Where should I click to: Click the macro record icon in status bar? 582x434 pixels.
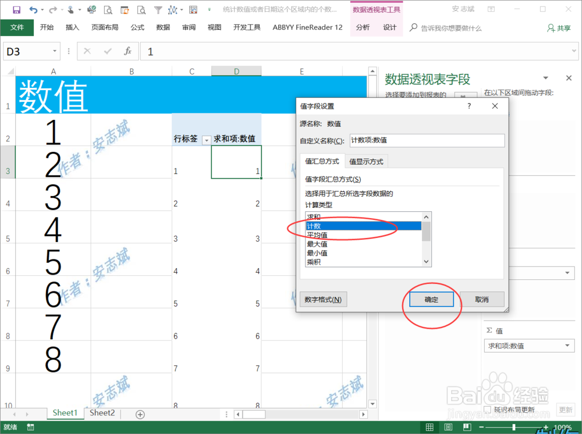tap(30, 428)
